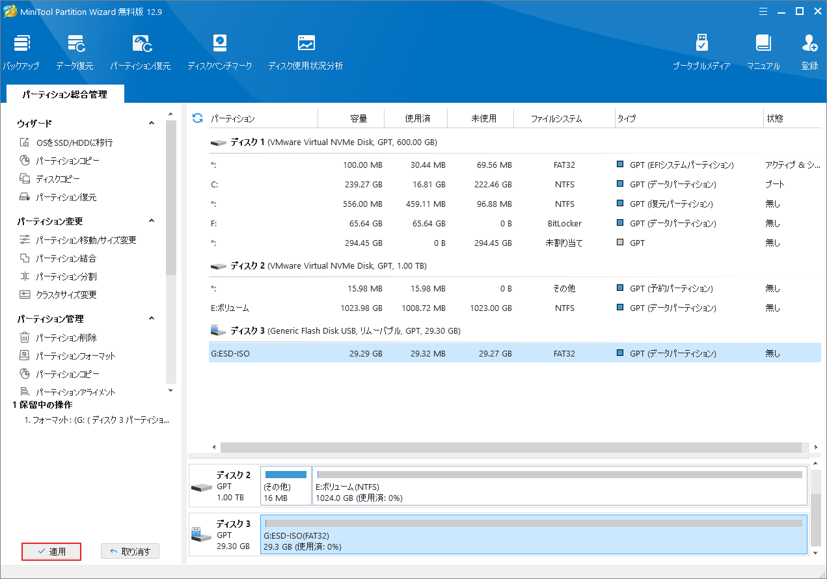Click the E:ボリューム(NTFS) block in the disk map
The width and height of the screenshot is (827, 579).
(560, 485)
